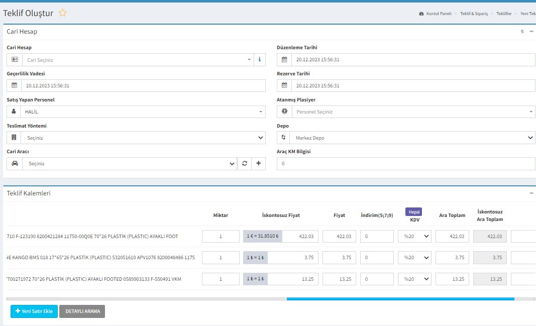Click the DETAYLI ARAMA button

click(x=82, y=311)
